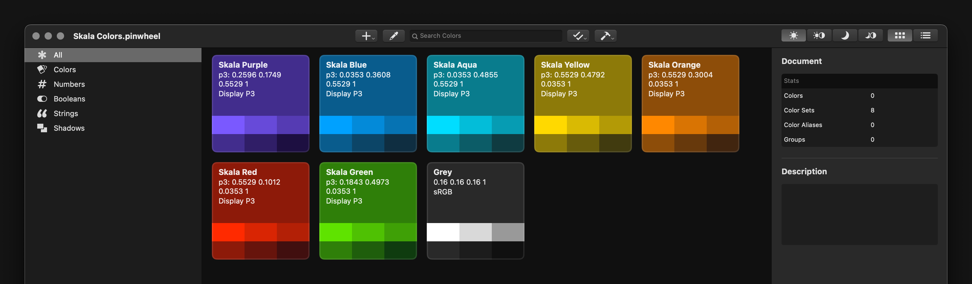
Task: Open the Numbers sidebar category
Action: click(113, 84)
